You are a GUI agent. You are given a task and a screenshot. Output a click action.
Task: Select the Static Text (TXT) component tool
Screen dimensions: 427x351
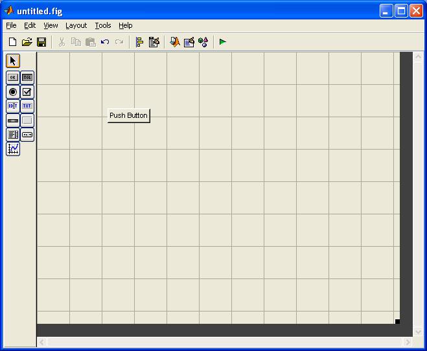click(27, 106)
